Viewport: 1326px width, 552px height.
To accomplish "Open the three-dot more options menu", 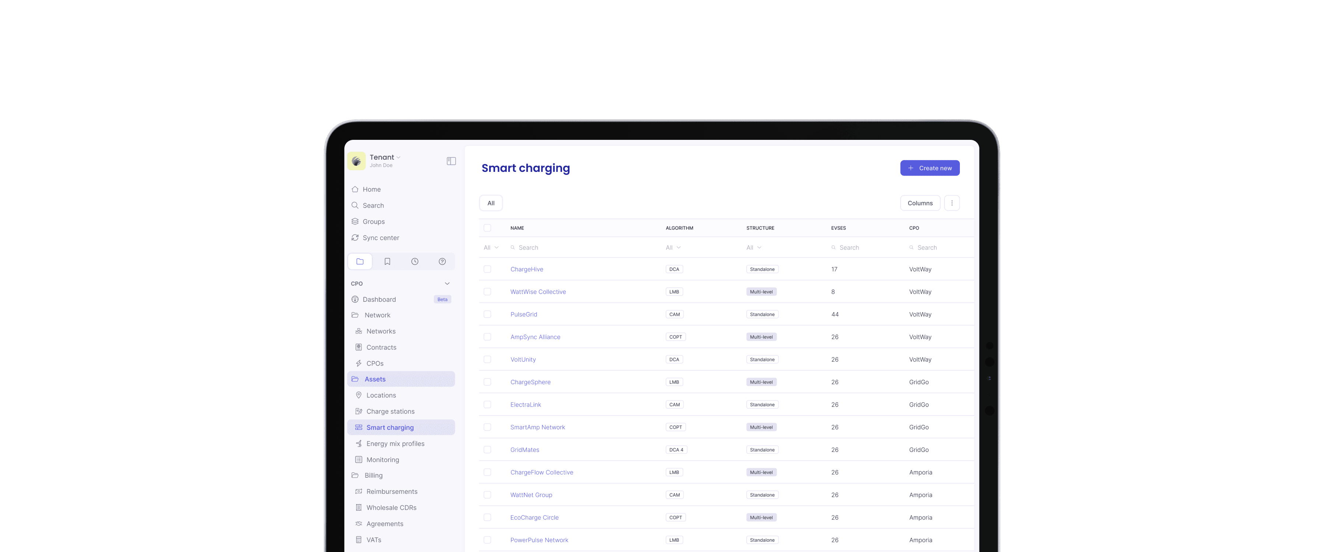I will (x=951, y=203).
